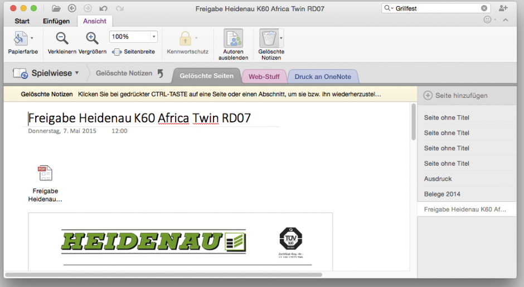Click Seite hinzufügen to add a page
The height and width of the screenshot is (287, 524).
(461, 96)
